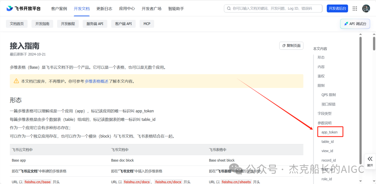Jump to 内容 in table of contents
Image resolution: width=376 pixels, height=184 pixels.
(321, 67)
